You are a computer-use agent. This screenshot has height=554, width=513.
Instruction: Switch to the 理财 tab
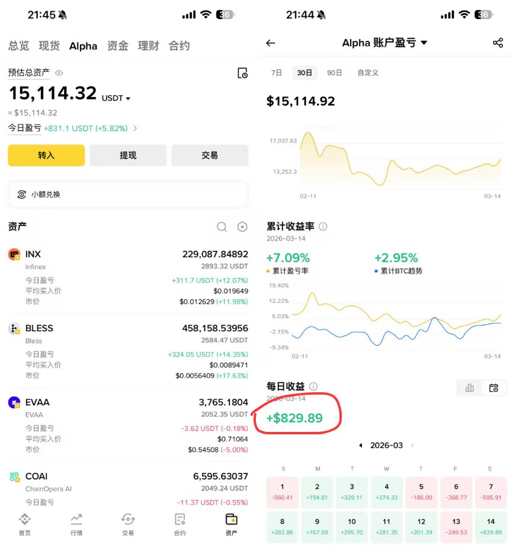(x=148, y=46)
